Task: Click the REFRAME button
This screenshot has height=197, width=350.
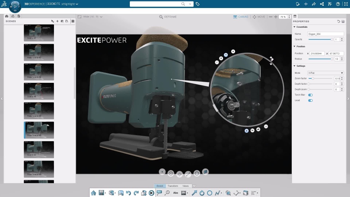Action: point(168,17)
